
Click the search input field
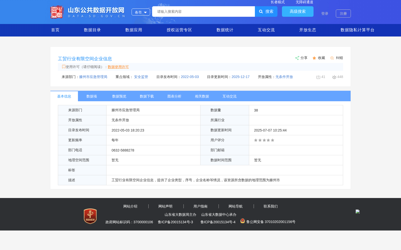pos(204,11)
